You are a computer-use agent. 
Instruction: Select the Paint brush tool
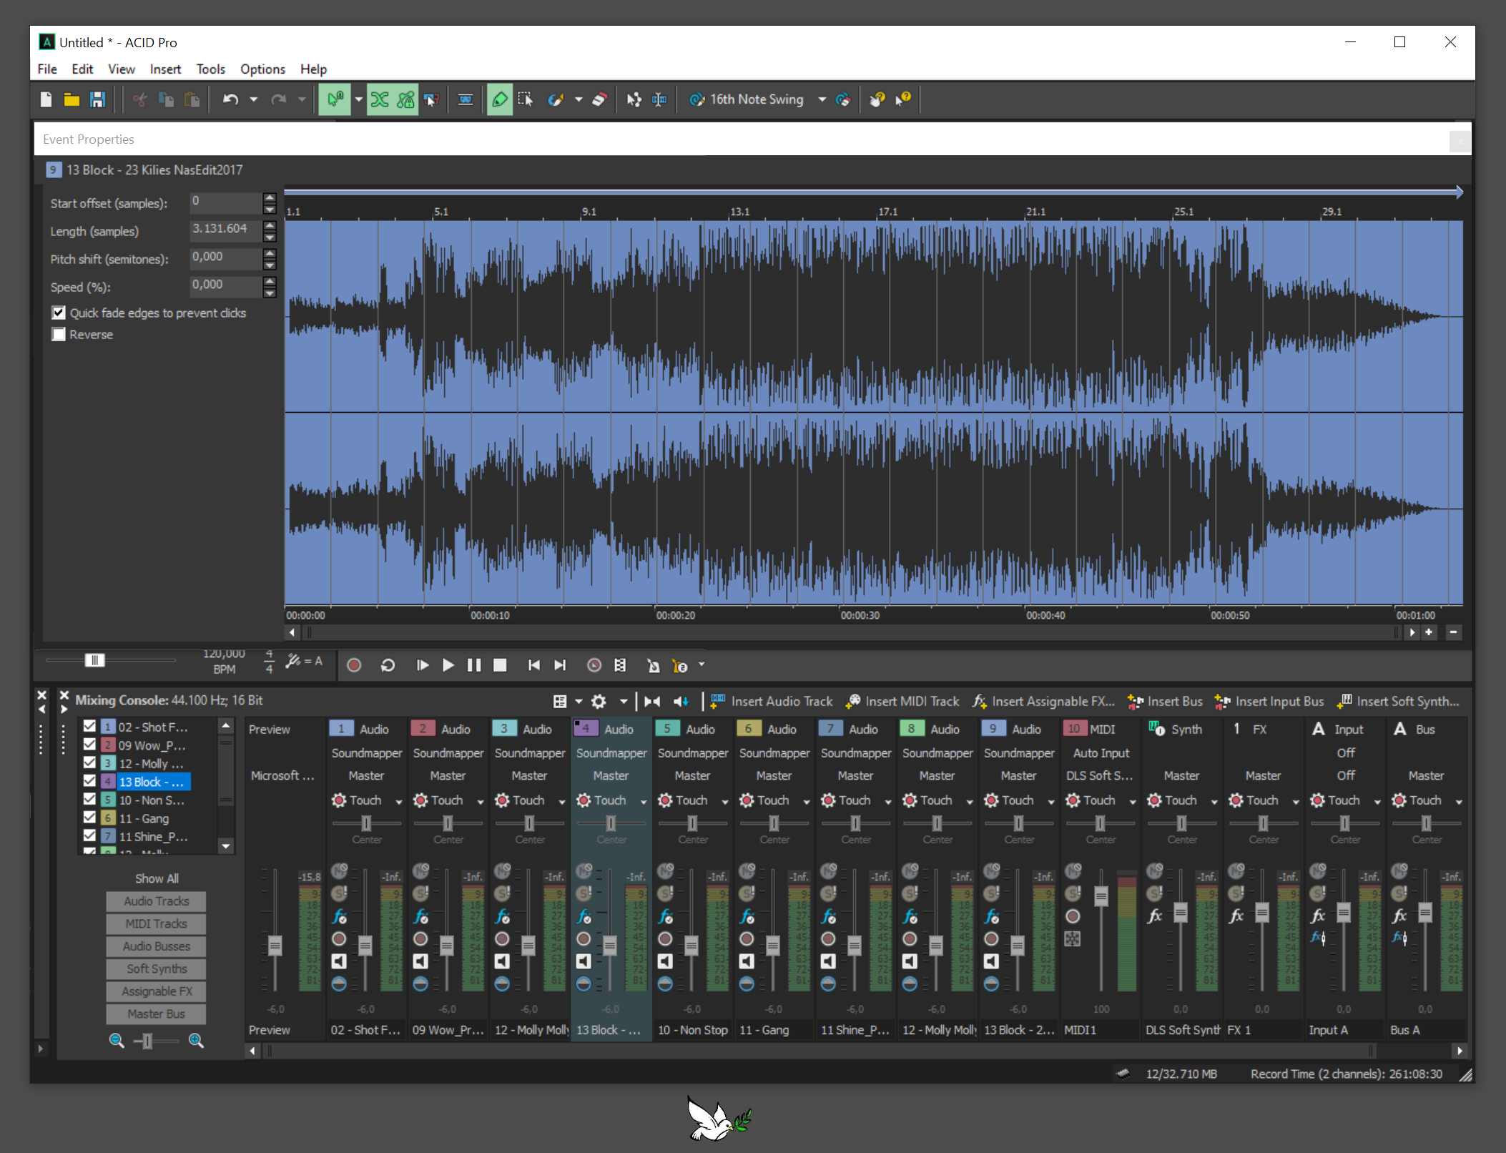pos(556,99)
